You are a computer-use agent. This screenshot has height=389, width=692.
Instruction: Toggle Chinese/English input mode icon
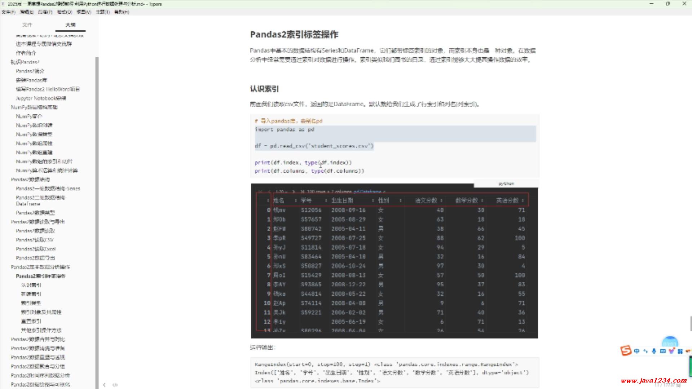tap(636, 351)
